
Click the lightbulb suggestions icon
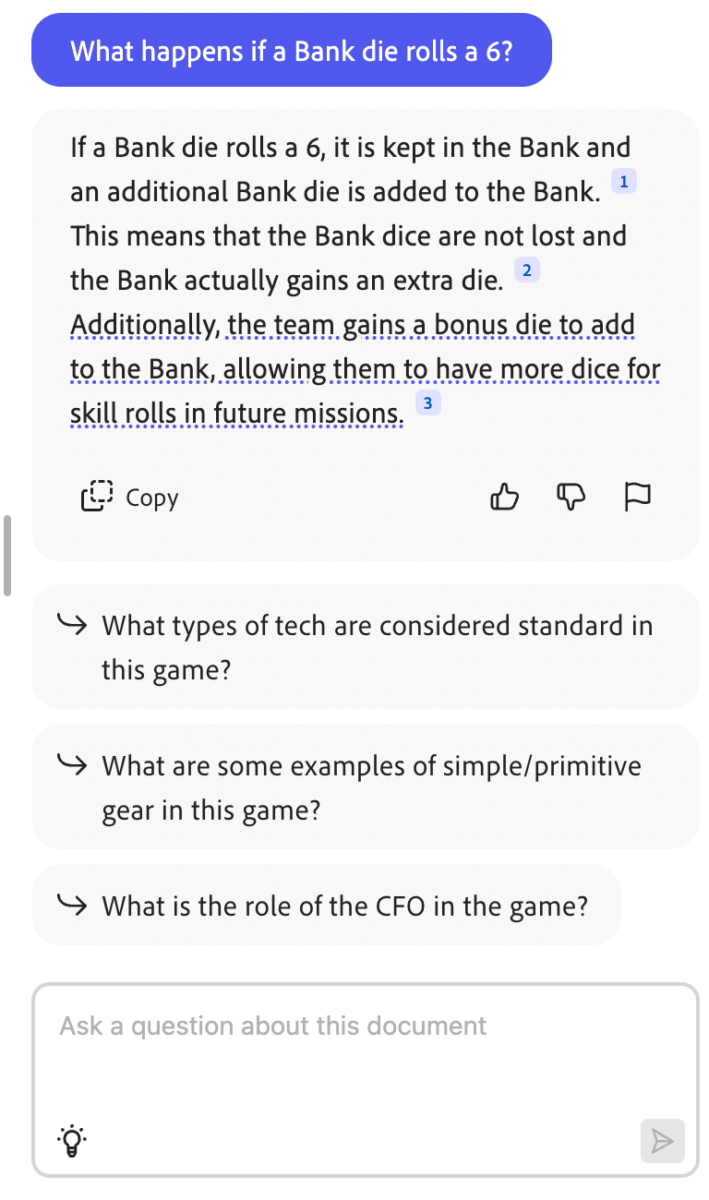click(x=74, y=1141)
